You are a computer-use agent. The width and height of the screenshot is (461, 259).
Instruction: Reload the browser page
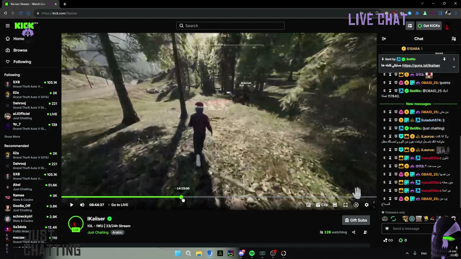(21, 13)
